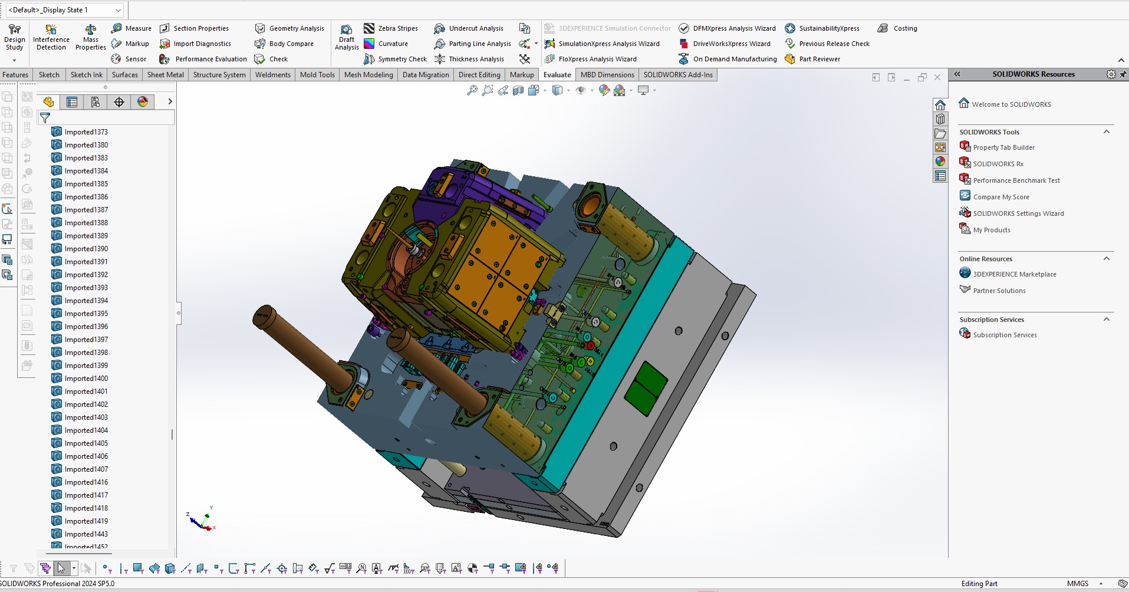Select Imported1390 in feature tree
Screen dimensions: 1129x592
(86, 249)
